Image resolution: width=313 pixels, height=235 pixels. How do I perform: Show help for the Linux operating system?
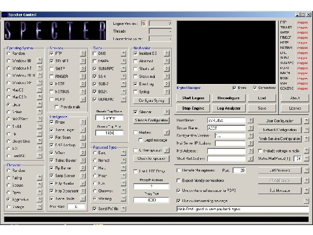(x=40, y=104)
